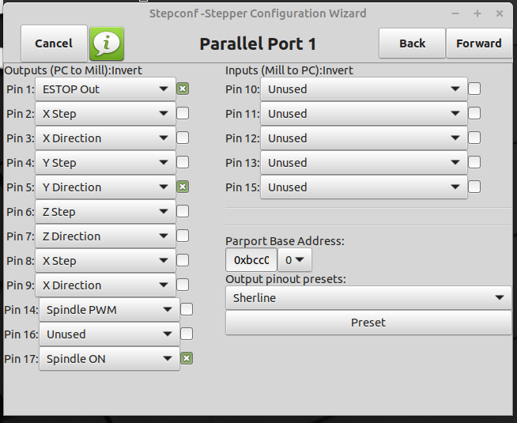Image resolution: width=517 pixels, height=423 pixels.
Task: Open the Pin 11 Unused input dropdown
Action: click(364, 113)
